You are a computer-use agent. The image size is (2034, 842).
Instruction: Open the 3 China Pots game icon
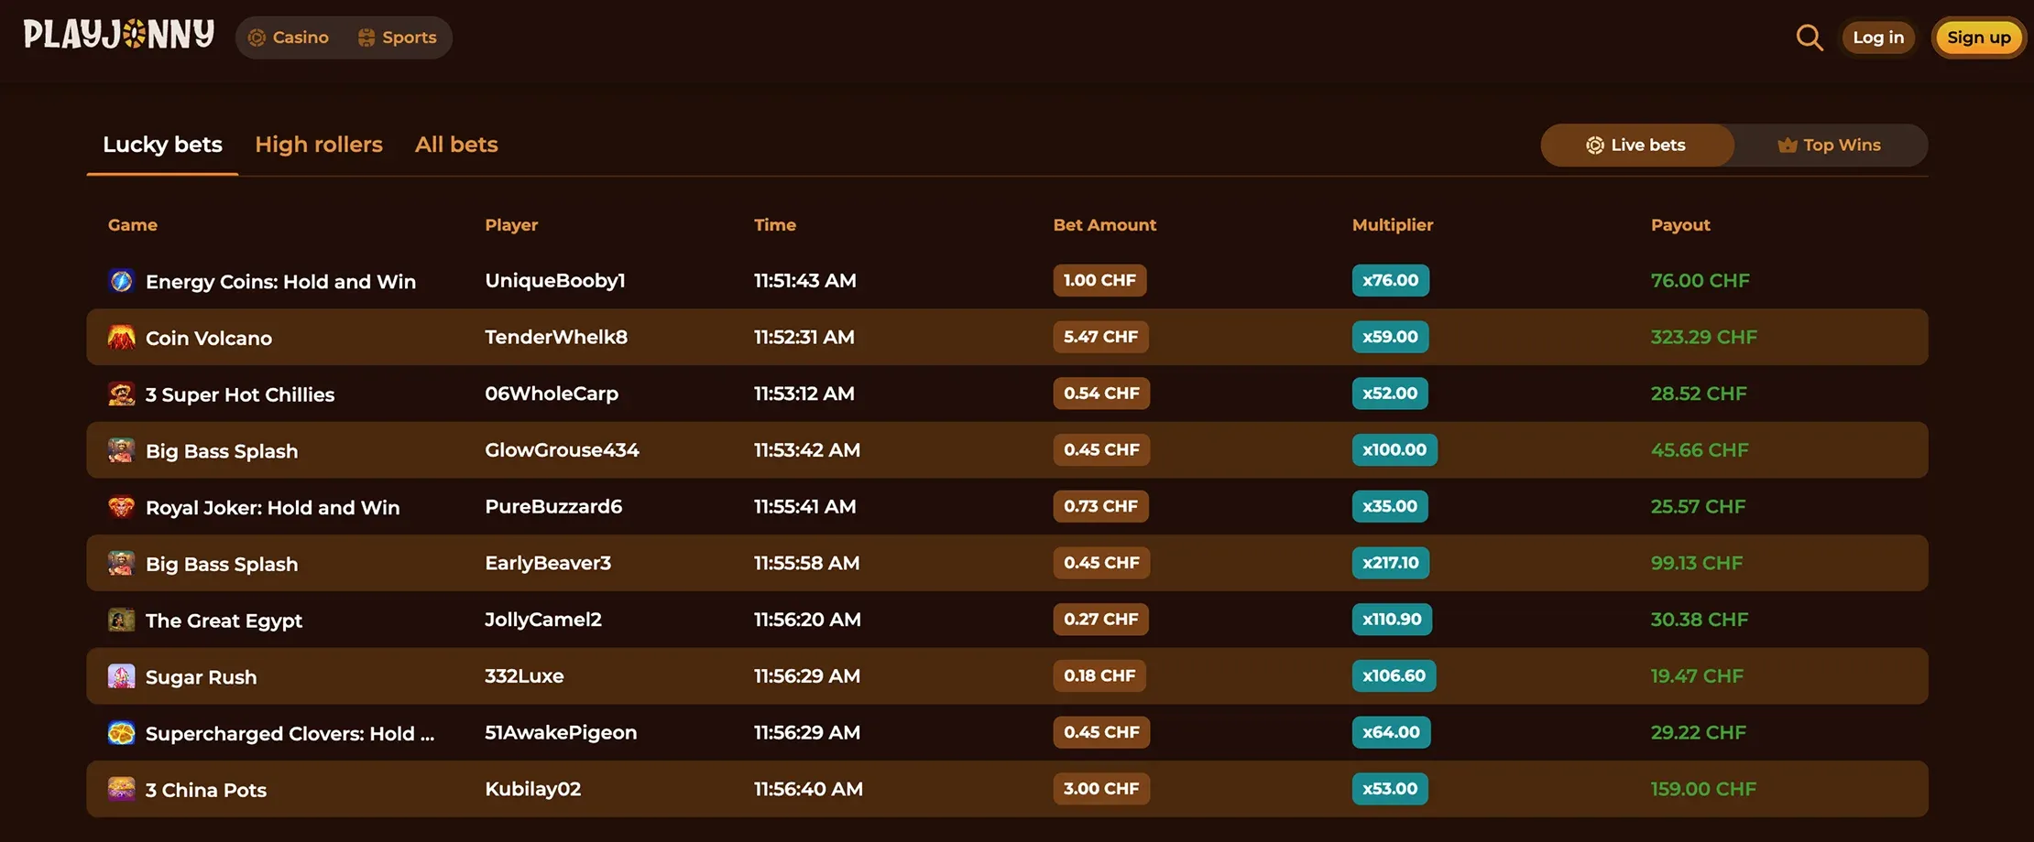pos(122,789)
